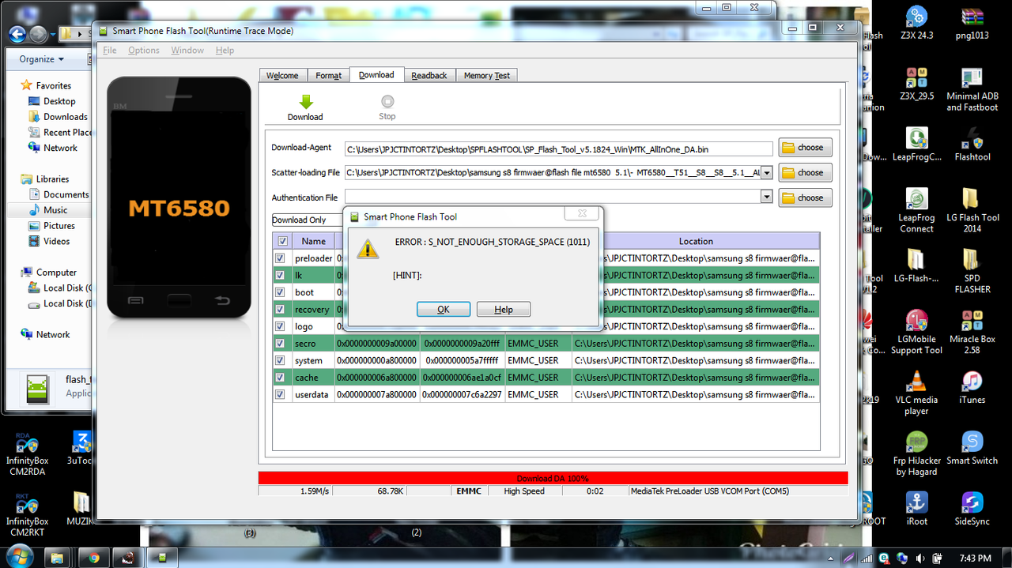The height and width of the screenshot is (568, 1012).
Task: Uncheck the cache partition checkbox
Action: point(279,378)
